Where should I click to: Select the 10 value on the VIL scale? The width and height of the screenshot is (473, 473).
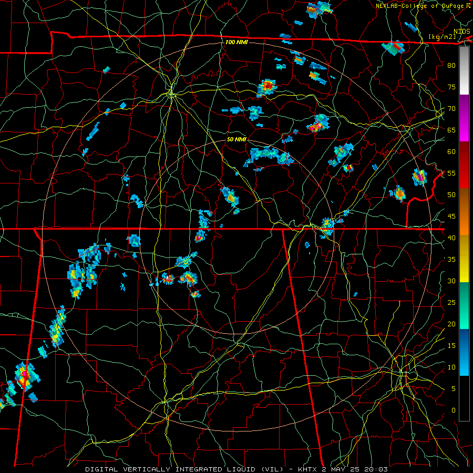[451, 367]
